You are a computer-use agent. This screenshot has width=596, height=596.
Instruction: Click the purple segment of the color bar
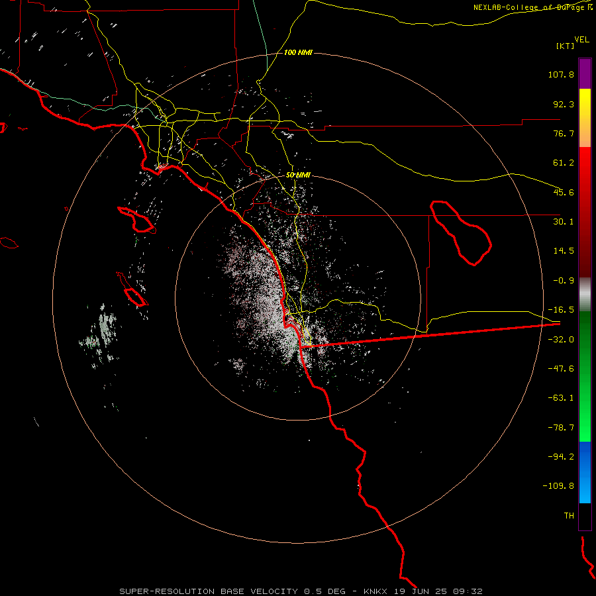click(585, 74)
